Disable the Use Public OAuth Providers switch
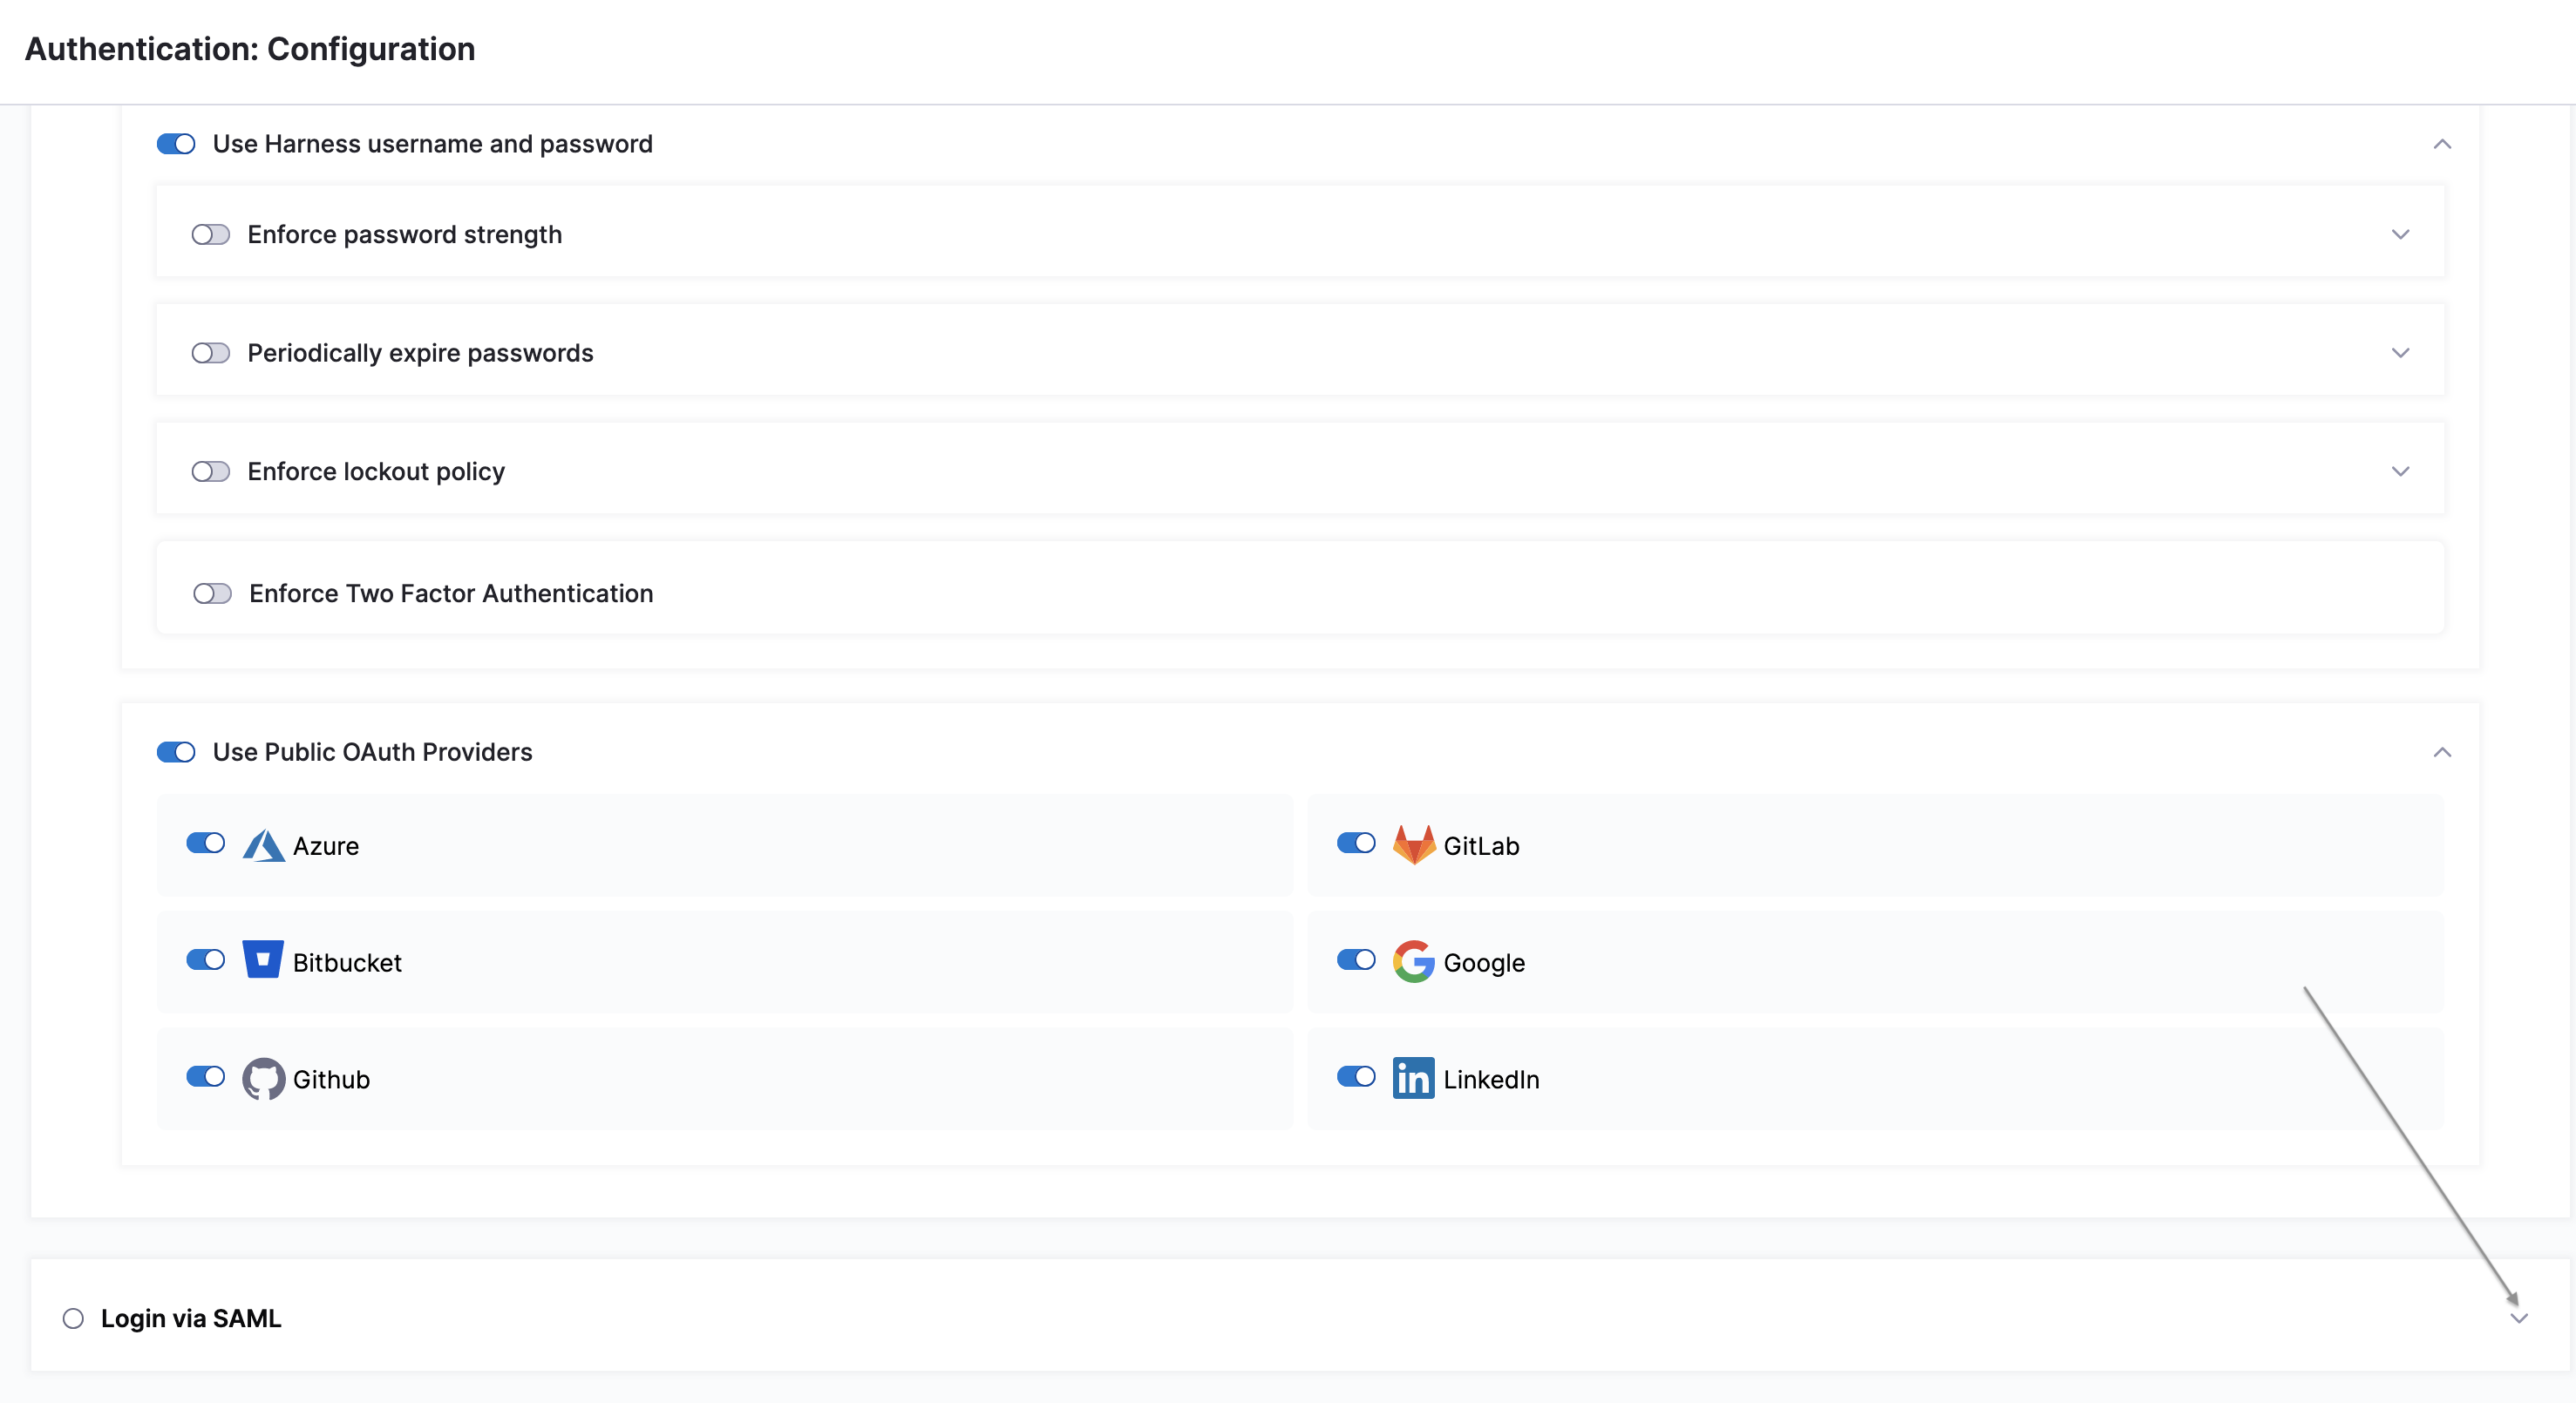 (176, 751)
